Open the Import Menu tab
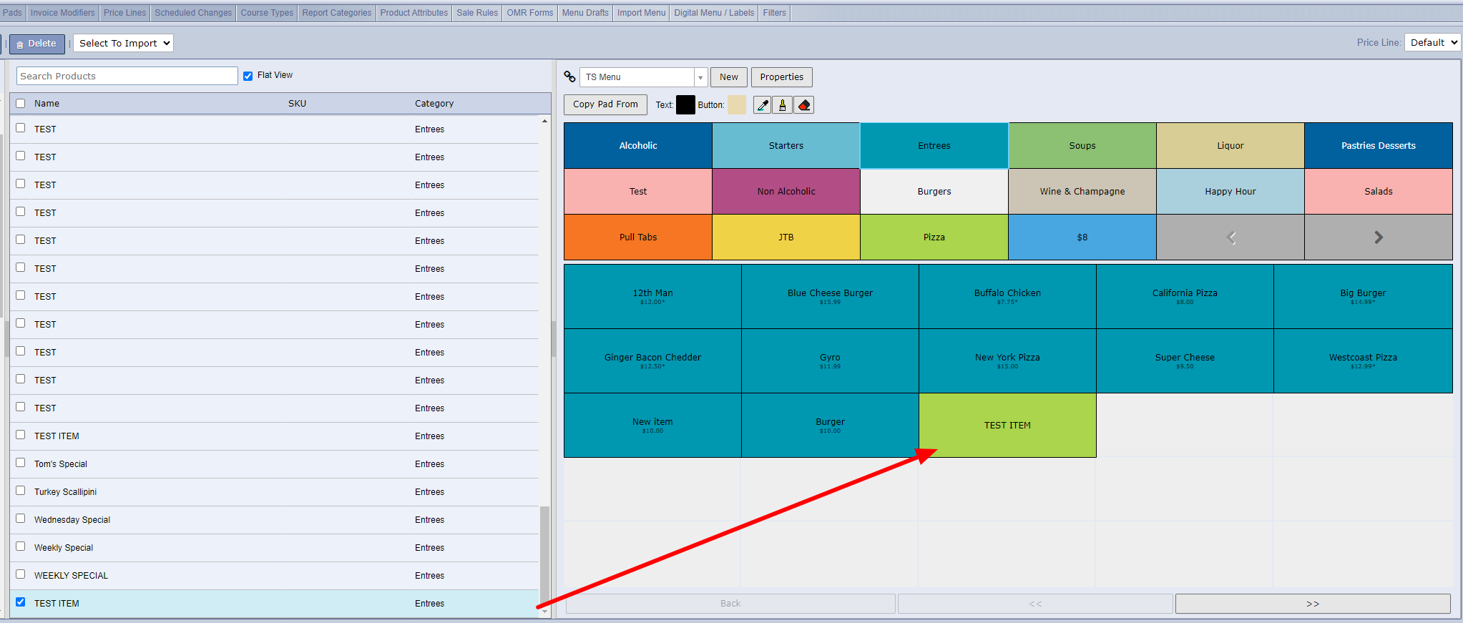This screenshot has height=623, width=1463. (x=641, y=13)
